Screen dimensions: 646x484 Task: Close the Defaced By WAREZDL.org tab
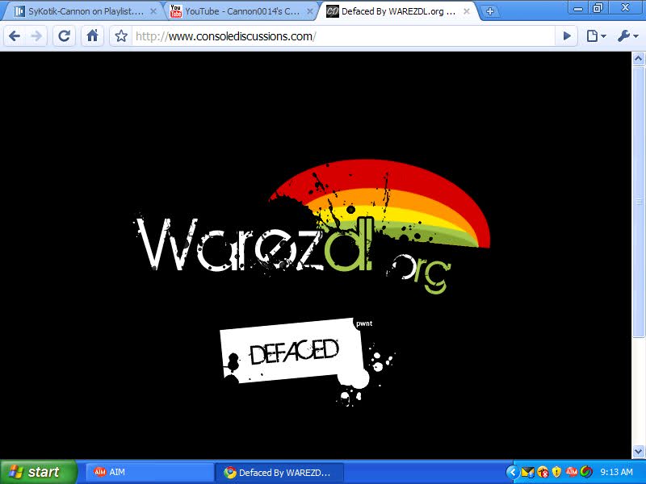[467, 11]
